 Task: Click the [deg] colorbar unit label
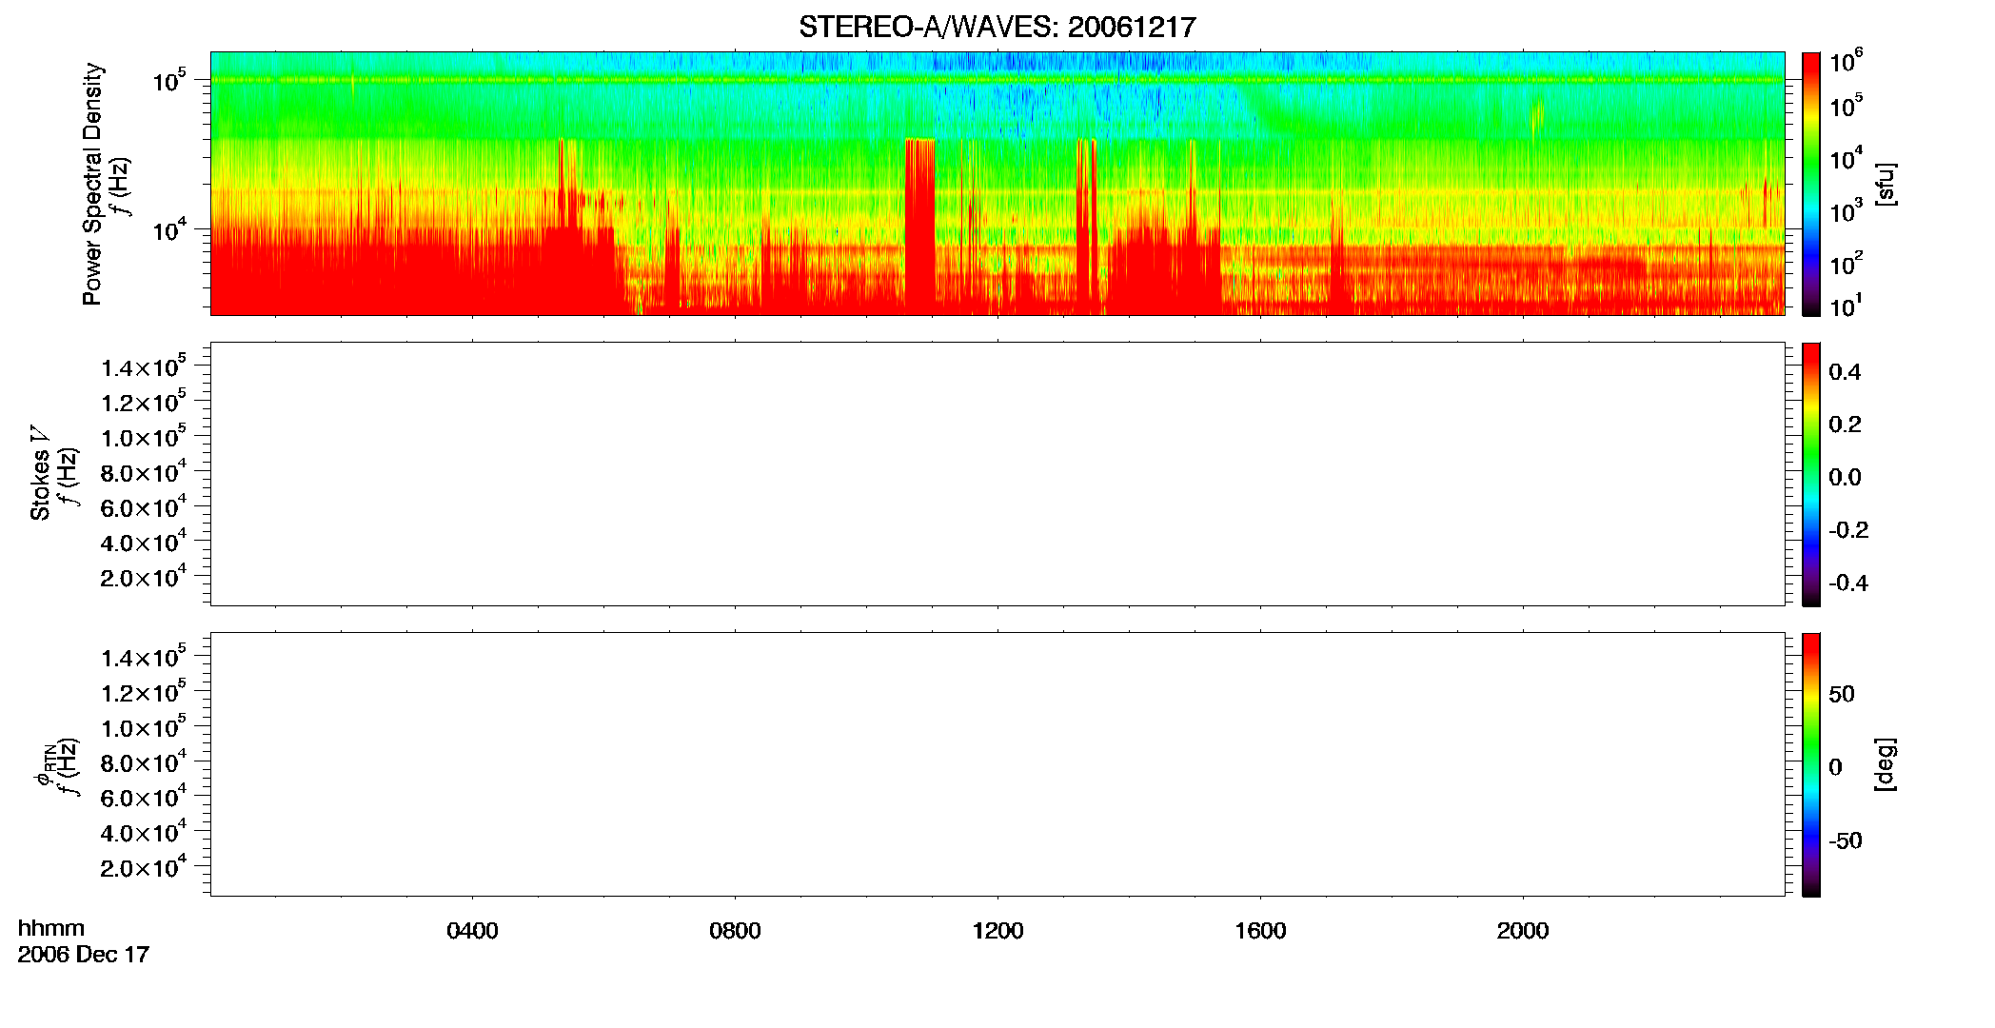point(1885,764)
